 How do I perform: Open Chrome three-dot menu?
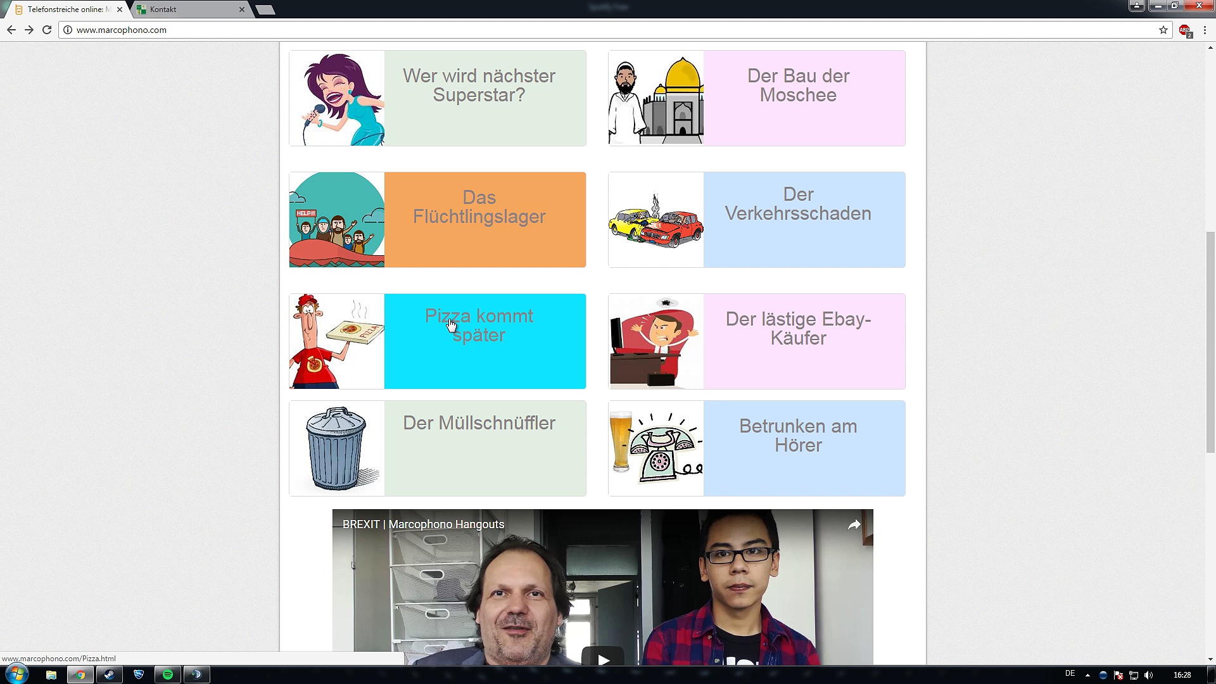(1205, 30)
